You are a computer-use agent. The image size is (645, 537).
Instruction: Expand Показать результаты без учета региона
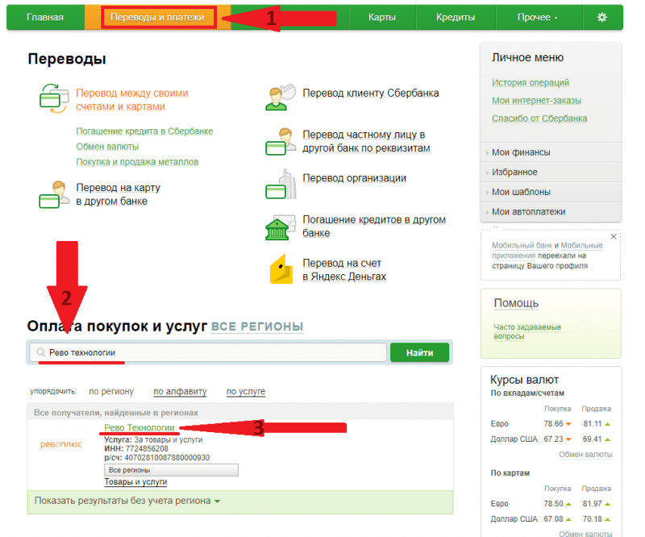pos(127,501)
